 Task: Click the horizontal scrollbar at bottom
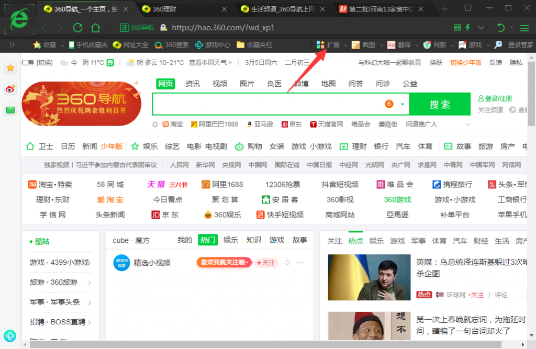click(265, 344)
